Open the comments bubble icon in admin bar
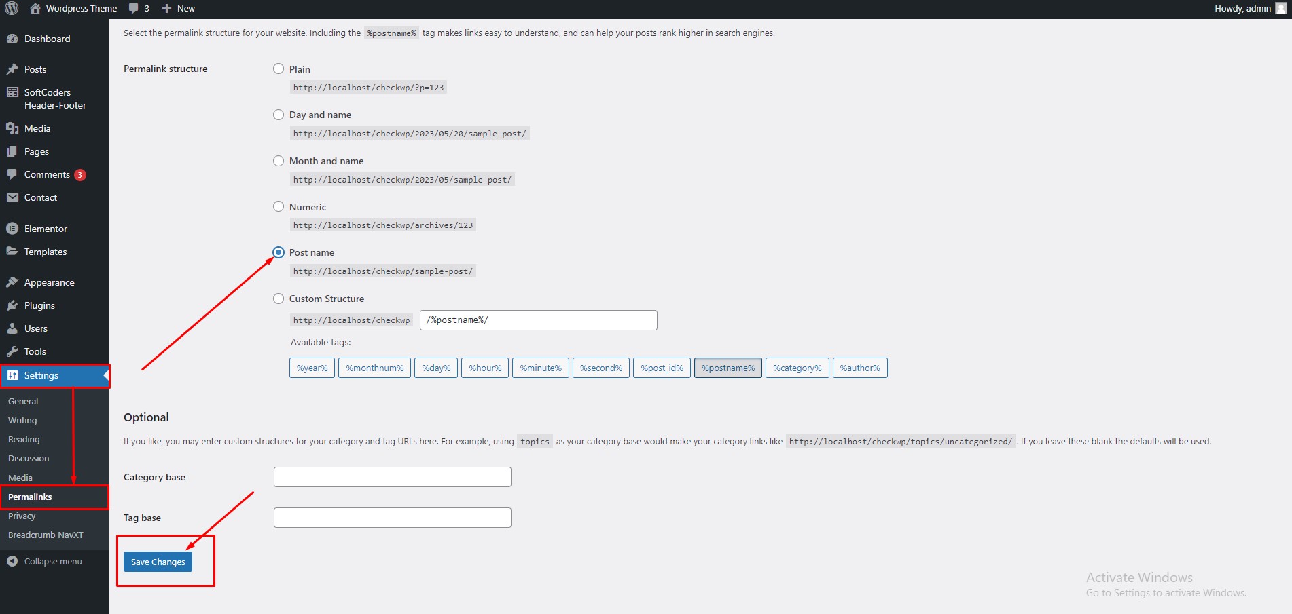Viewport: 1292px width, 614px height. (134, 8)
